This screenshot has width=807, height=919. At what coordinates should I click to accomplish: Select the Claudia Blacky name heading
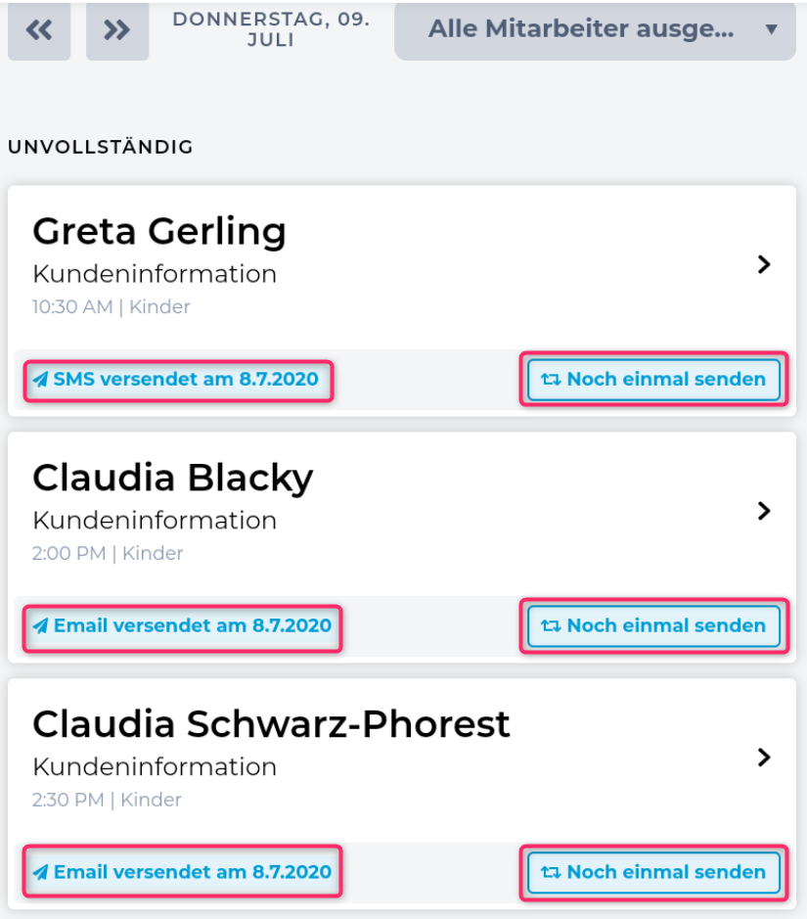(173, 479)
